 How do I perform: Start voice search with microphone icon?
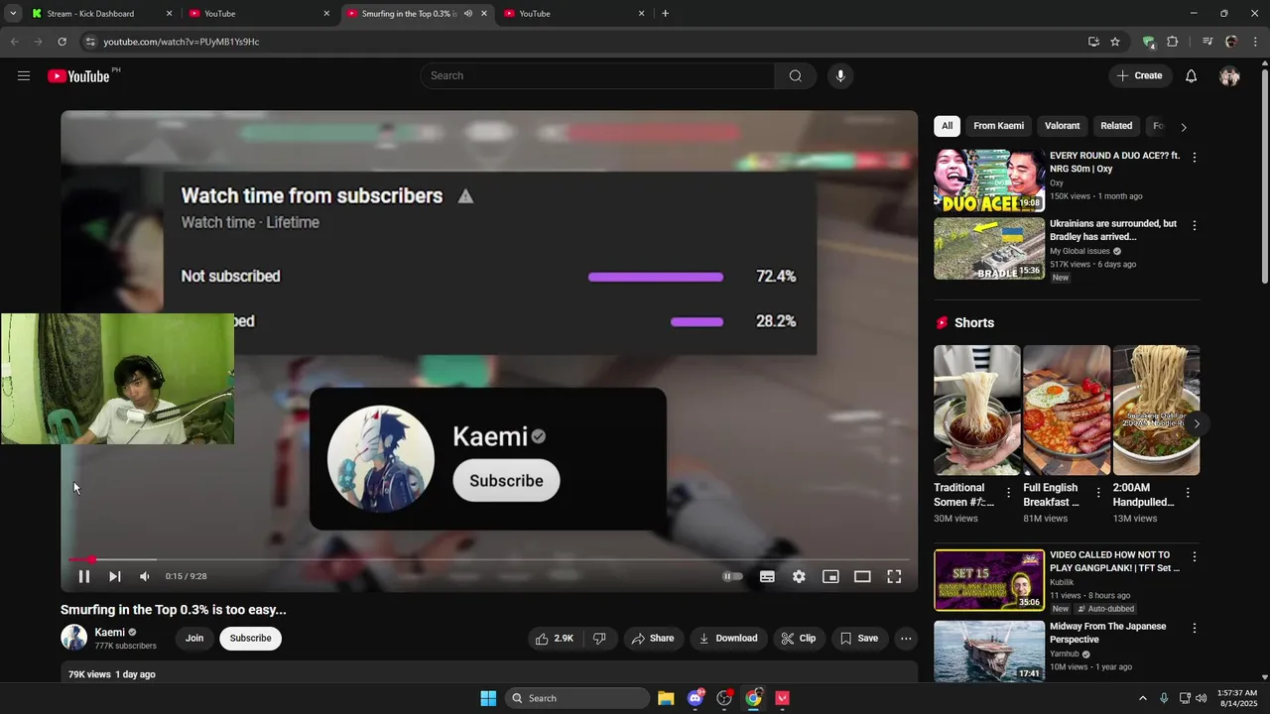point(840,76)
